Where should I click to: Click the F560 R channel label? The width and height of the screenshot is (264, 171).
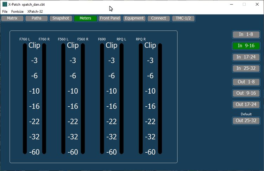83,39
